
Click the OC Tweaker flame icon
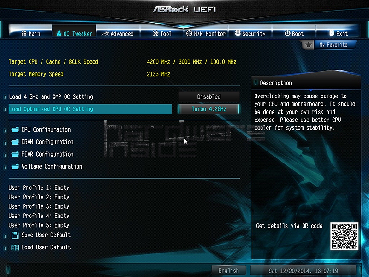(59, 33)
